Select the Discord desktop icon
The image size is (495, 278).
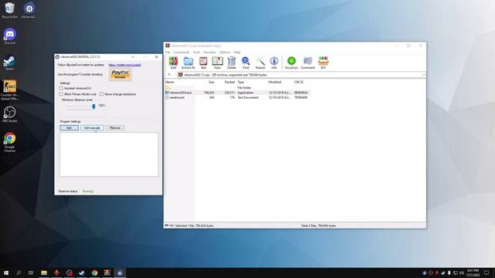point(9,36)
